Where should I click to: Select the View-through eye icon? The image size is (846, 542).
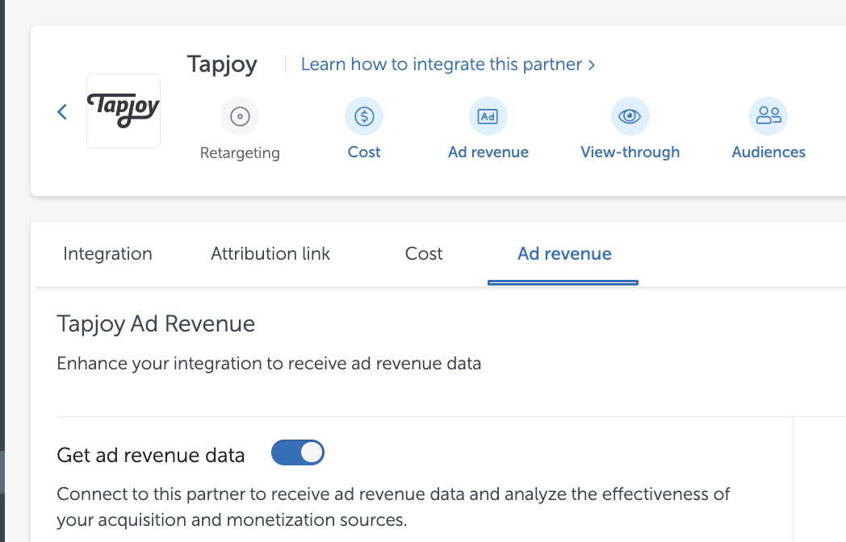pyautogui.click(x=630, y=116)
